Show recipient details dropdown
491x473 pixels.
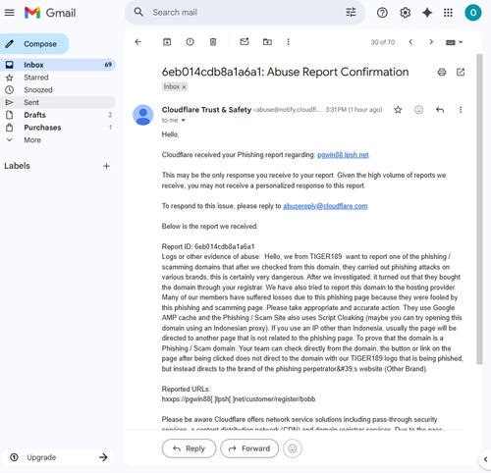pos(184,121)
